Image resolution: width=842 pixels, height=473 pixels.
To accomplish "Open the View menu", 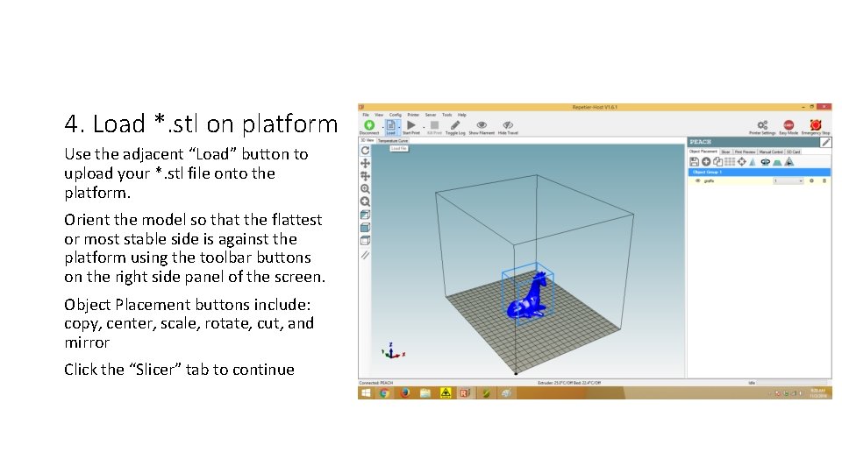I will coord(379,115).
